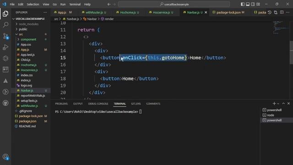The width and height of the screenshot is (293, 165).
Task: Click the command center search box
Action: [174, 4]
